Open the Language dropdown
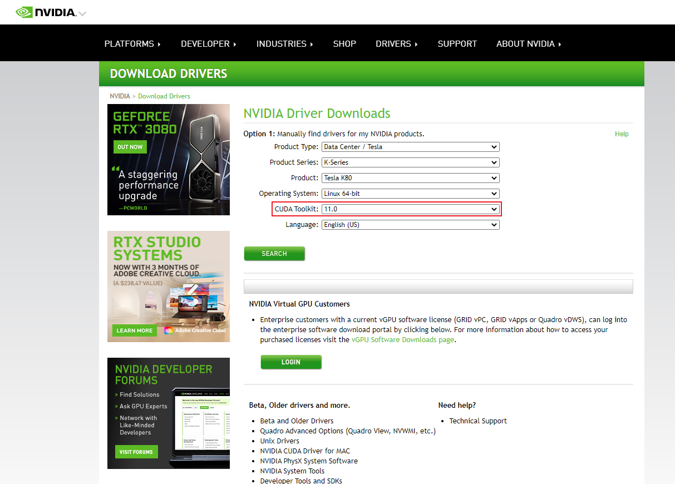675x484 pixels. [x=411, y=225]
